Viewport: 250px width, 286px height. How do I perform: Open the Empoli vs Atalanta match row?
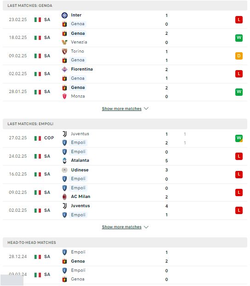coord(125,156)
